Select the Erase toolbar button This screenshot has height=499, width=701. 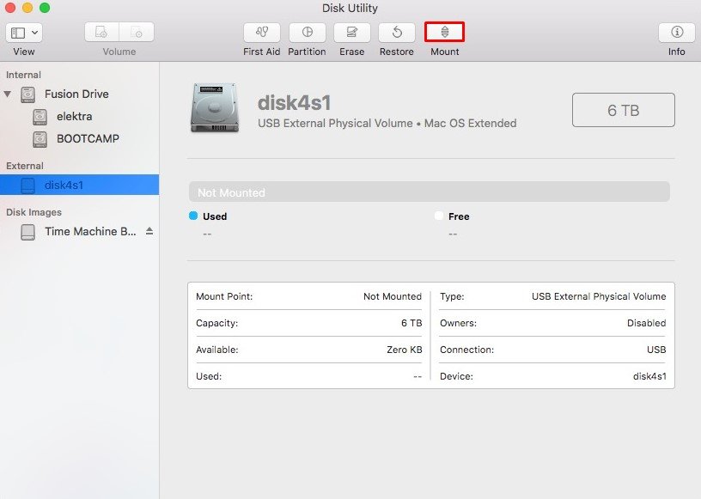point(351,33)
